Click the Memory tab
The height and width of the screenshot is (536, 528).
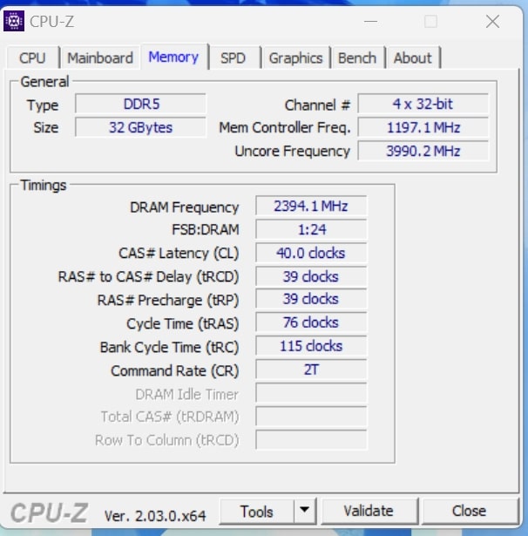tap(173, 58)
